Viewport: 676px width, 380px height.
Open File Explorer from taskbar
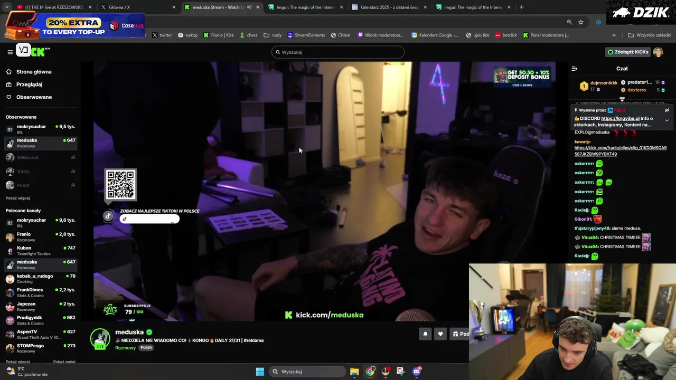click(354, 372)
